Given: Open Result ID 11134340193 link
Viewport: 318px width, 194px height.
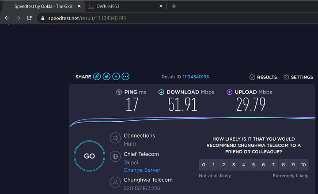Looking at the screenshot, I should (x=196, y=77).
